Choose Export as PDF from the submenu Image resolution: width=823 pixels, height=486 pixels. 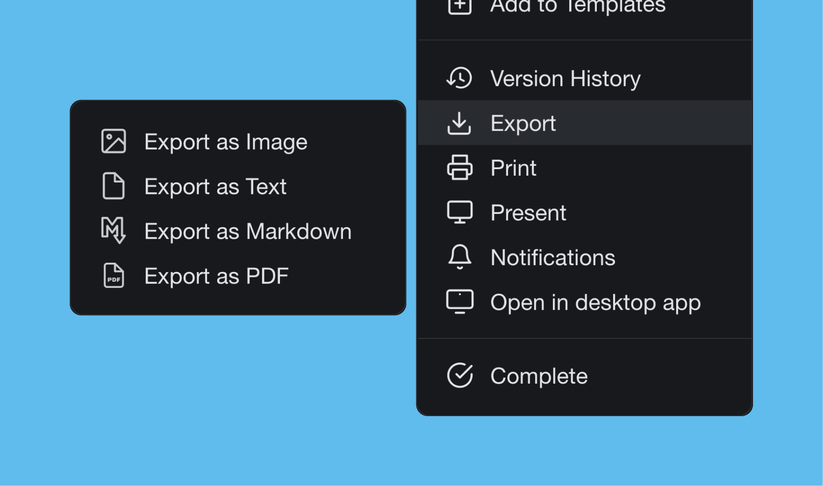coord(216,275)
